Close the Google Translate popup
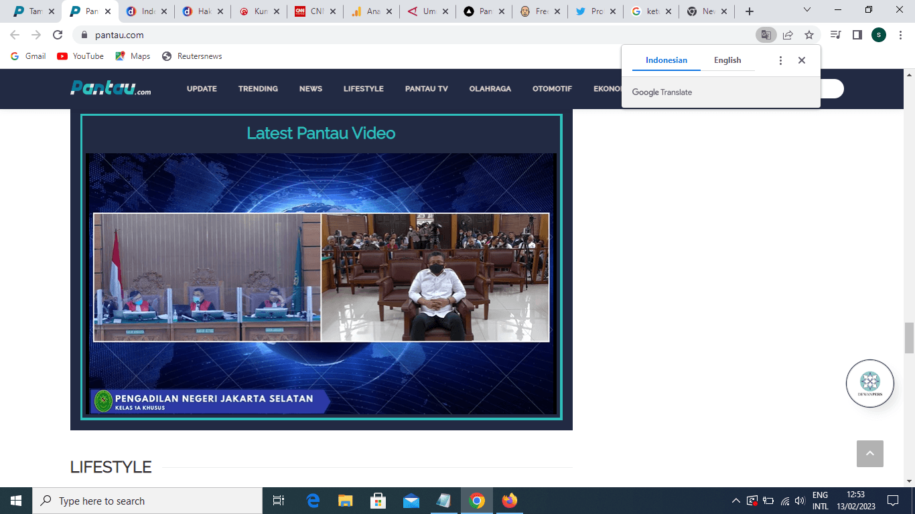Viewport: 915px width, 514px height. (x=802, y=60)
